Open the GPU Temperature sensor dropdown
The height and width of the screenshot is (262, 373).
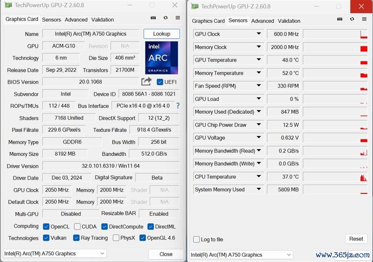[259, 60]
